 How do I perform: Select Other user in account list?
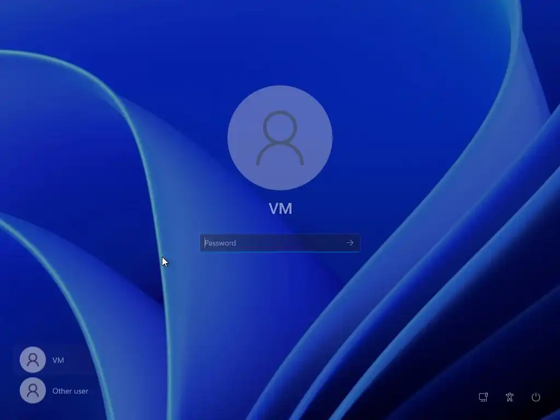coord(54,390)
